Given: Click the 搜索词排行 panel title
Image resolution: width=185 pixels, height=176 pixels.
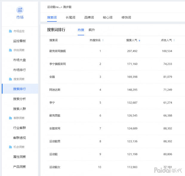Looking at the screenshot, I should (x=56, y=30).
